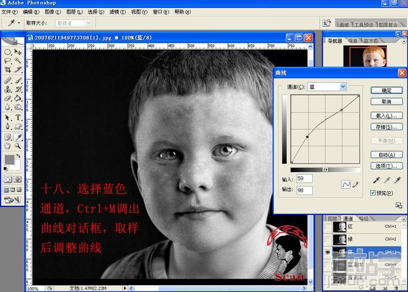Select the Notes tool
The image size is (408, 292).
(x=7, y=137)
